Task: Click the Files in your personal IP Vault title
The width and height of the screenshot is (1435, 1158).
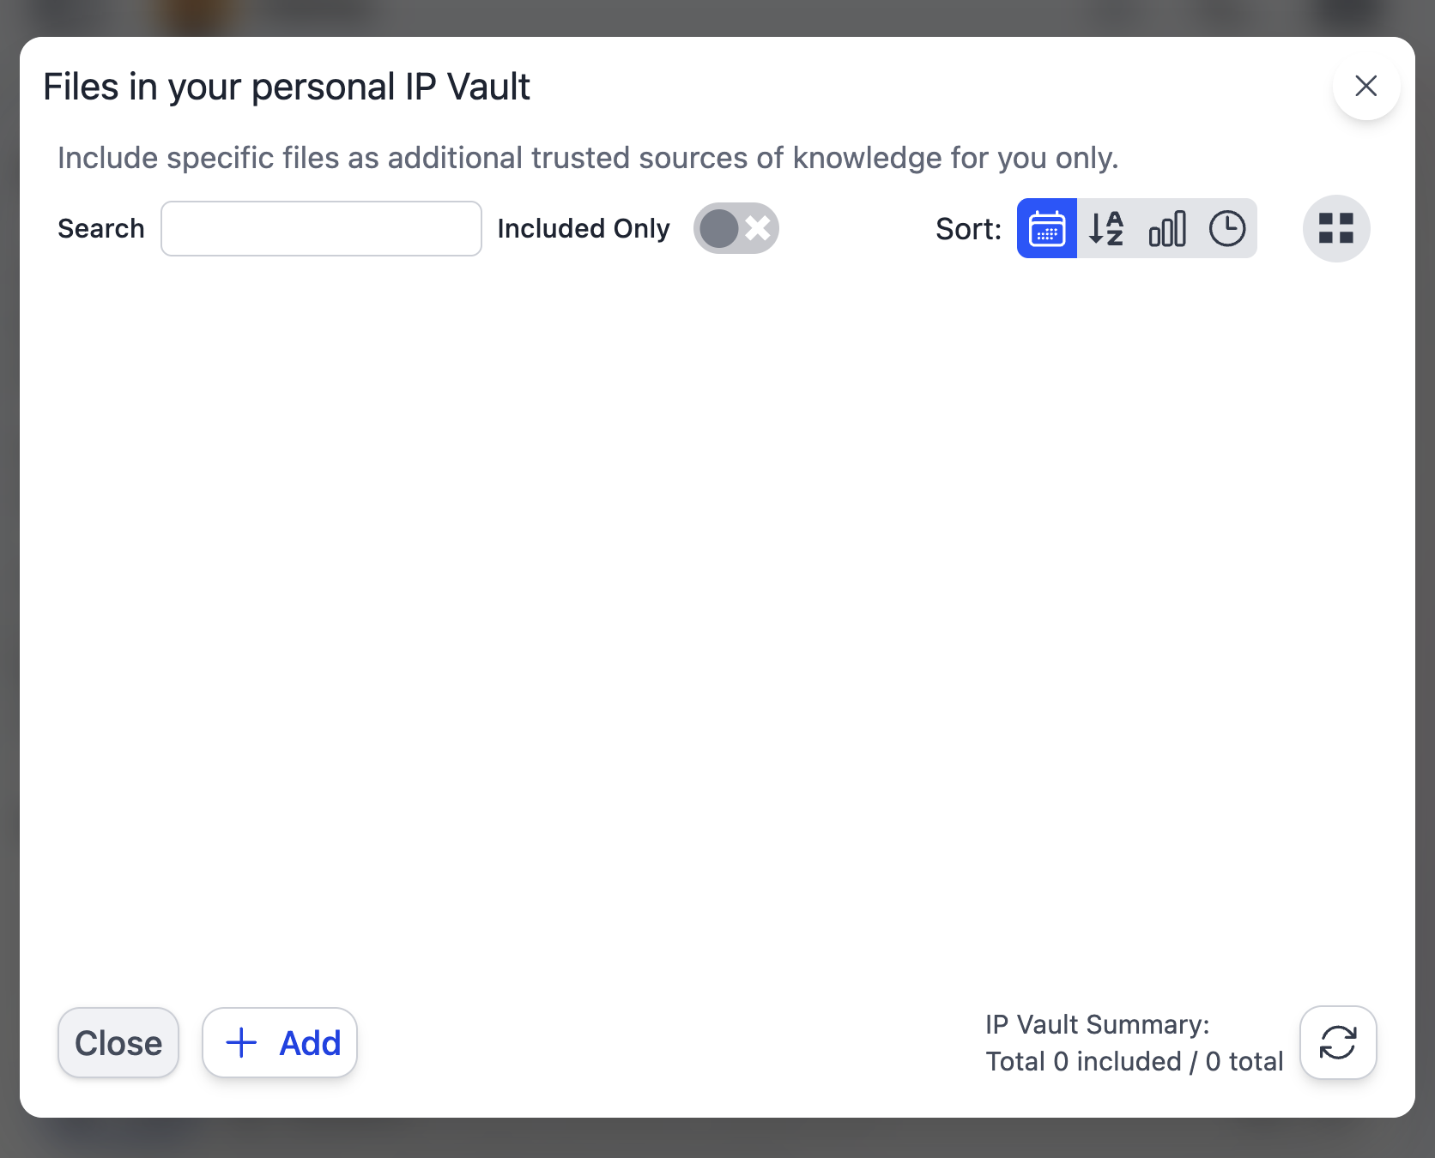Action: (x=287, y=86)
